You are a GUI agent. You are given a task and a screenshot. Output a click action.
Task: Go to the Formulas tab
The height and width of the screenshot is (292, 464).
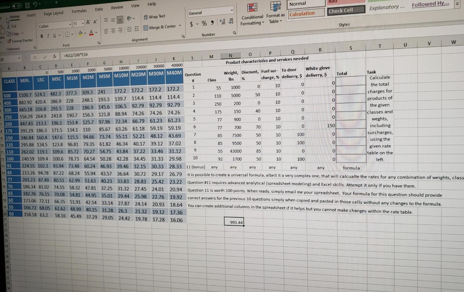pyautogui.click(x=79, y=11)
